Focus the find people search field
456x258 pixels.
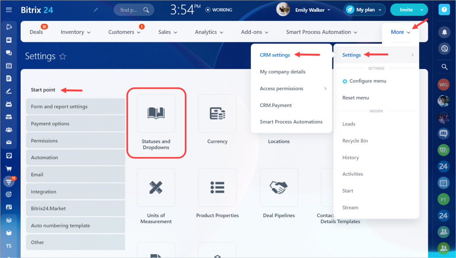click(x=134, y=10)
